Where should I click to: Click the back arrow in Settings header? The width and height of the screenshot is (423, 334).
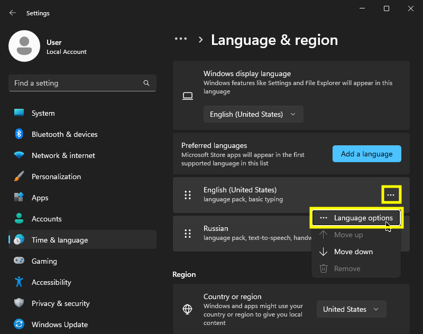(x=13, y=13)
